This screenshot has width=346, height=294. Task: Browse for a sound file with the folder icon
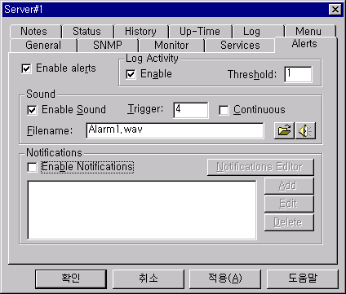[x=284, y=131]
